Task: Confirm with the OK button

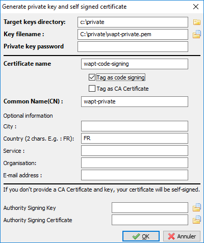Action: point(141,236)
